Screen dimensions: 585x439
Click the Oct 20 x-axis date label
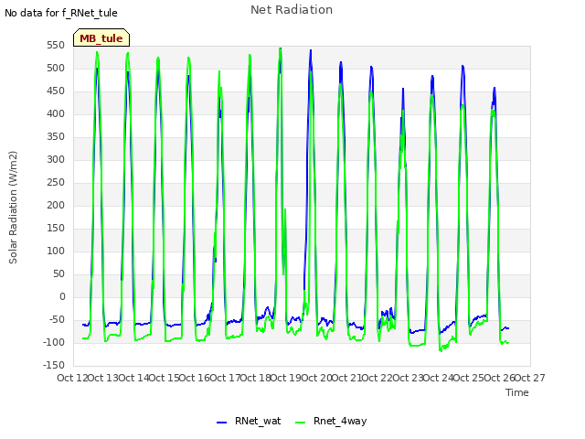(316, 378)
